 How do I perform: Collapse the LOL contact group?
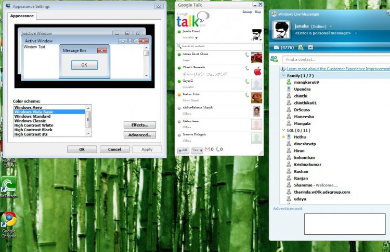(x=283, y=130)
